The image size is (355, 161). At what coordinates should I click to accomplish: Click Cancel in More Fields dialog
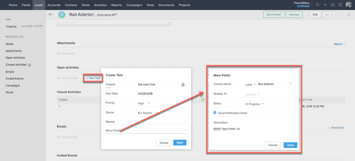click(x=273, y=145)
